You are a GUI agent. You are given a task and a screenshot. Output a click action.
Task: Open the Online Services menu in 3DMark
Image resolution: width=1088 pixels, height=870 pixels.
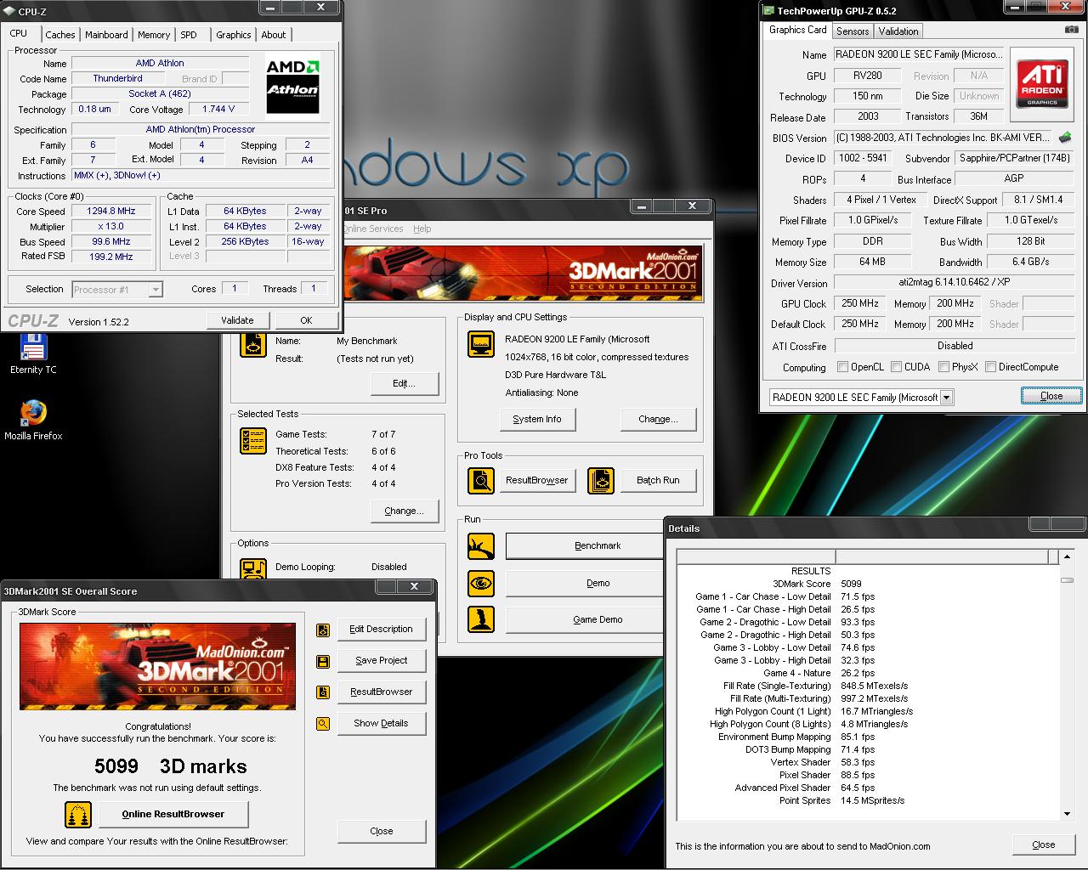372,229
